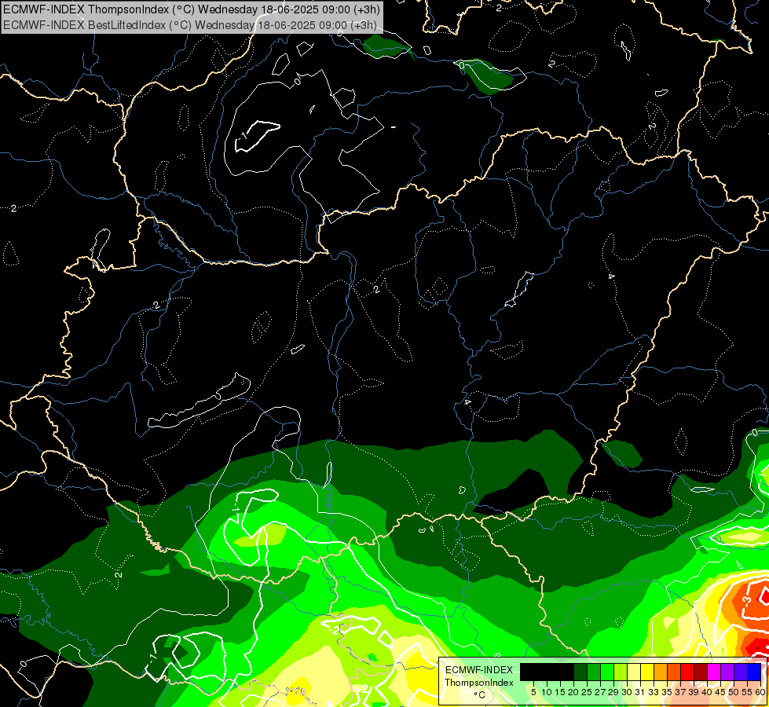769x707 pixels.
Task: Click the legend label ECMWF-INDEX
Action: click(x=479, y=670)
